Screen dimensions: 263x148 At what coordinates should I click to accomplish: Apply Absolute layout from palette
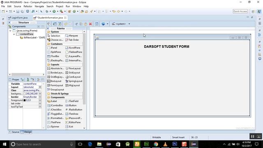pyautogui.click(x=55, y=69)
